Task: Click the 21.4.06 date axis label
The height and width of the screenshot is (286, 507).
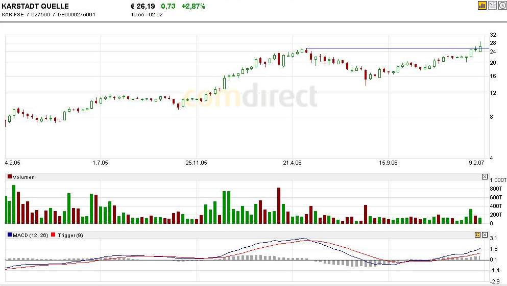Action: click(x=292, y=163)
